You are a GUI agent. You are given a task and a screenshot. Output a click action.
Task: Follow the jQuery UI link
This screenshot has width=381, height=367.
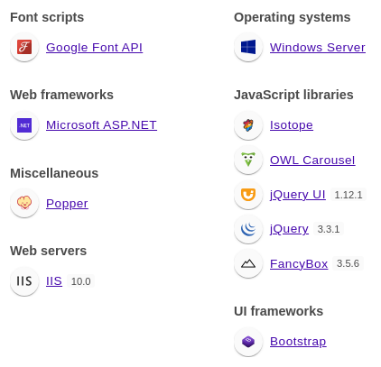(x=298, y=195)
